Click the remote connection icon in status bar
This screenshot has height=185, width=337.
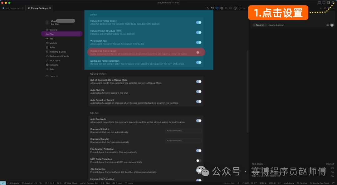pyautogui.click(x=3, y=183)
